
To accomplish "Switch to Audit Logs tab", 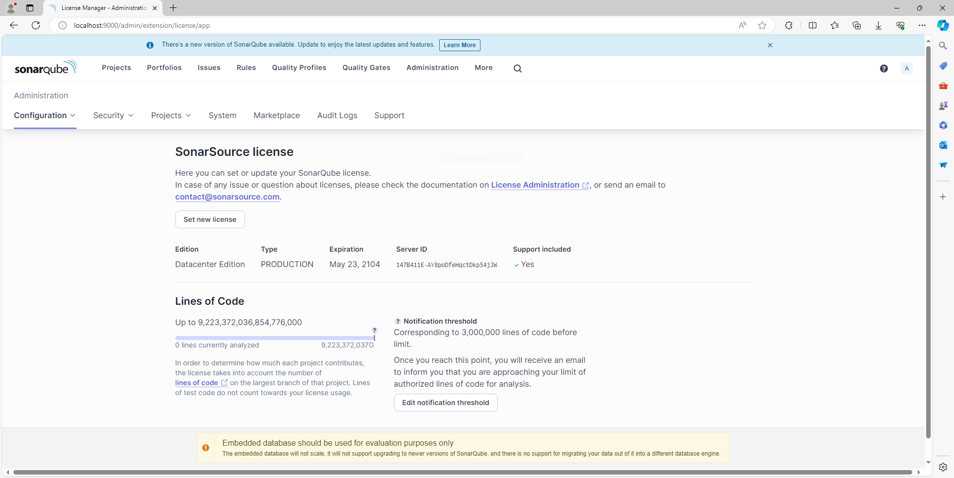I will pyautogui.click(x=337, y=116).
